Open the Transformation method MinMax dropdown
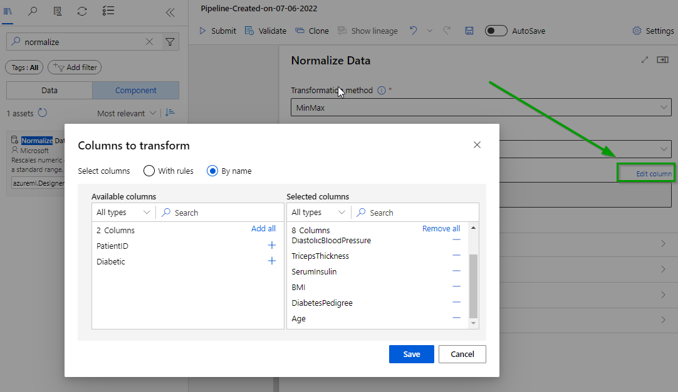This screenshot has height=392, width=678. 481,108
